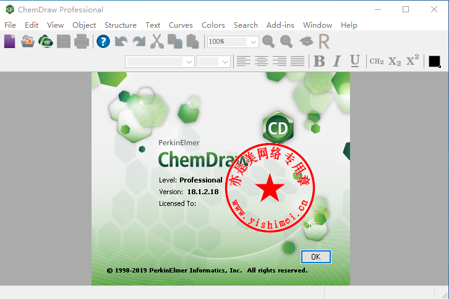
Task: Open the Help menu
Action: (349, 25)
